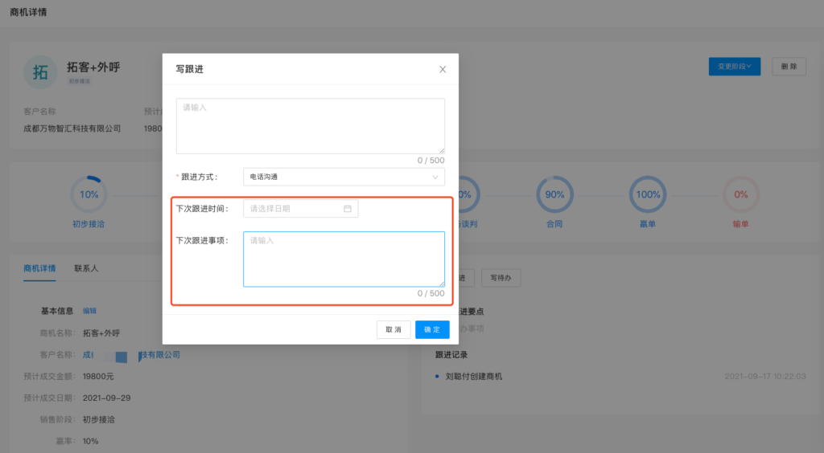
Task: Confirm with the 确定 button
Action: point(432,329)
